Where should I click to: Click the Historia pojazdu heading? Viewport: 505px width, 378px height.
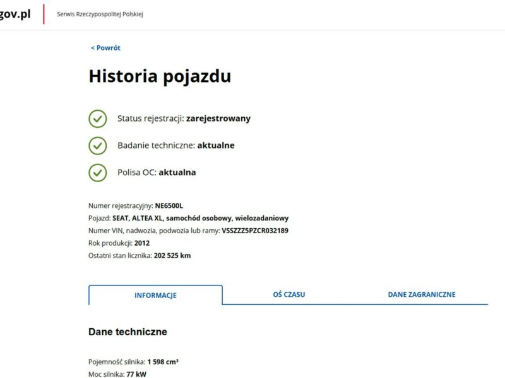coord(160,76)
